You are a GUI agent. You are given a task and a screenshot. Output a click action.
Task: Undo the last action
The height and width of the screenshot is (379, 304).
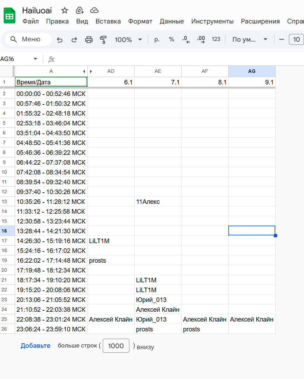60,40
